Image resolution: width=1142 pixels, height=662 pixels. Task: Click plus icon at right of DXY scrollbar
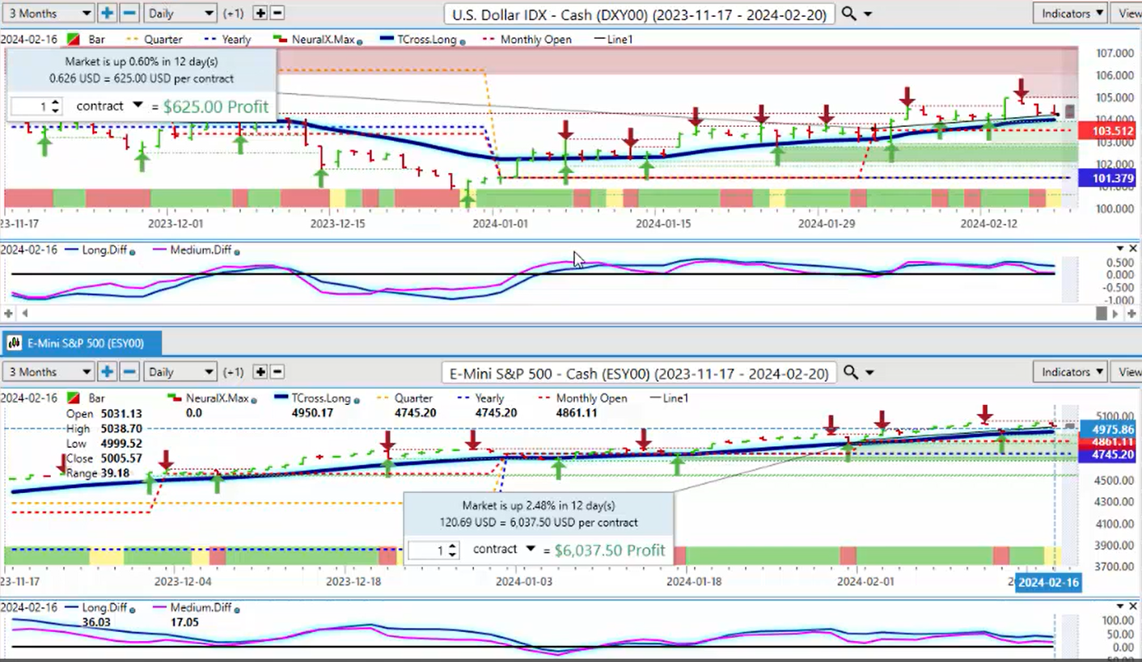(1131, 313)
